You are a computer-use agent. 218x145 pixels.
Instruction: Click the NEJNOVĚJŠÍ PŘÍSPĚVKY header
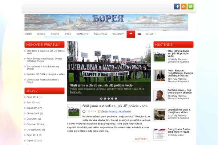click(x=44, y=45)
